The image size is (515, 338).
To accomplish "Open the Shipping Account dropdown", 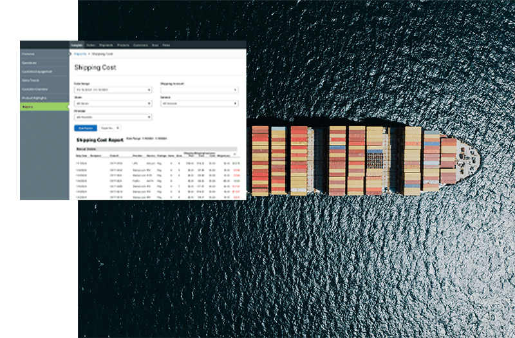I will point(199,90).
